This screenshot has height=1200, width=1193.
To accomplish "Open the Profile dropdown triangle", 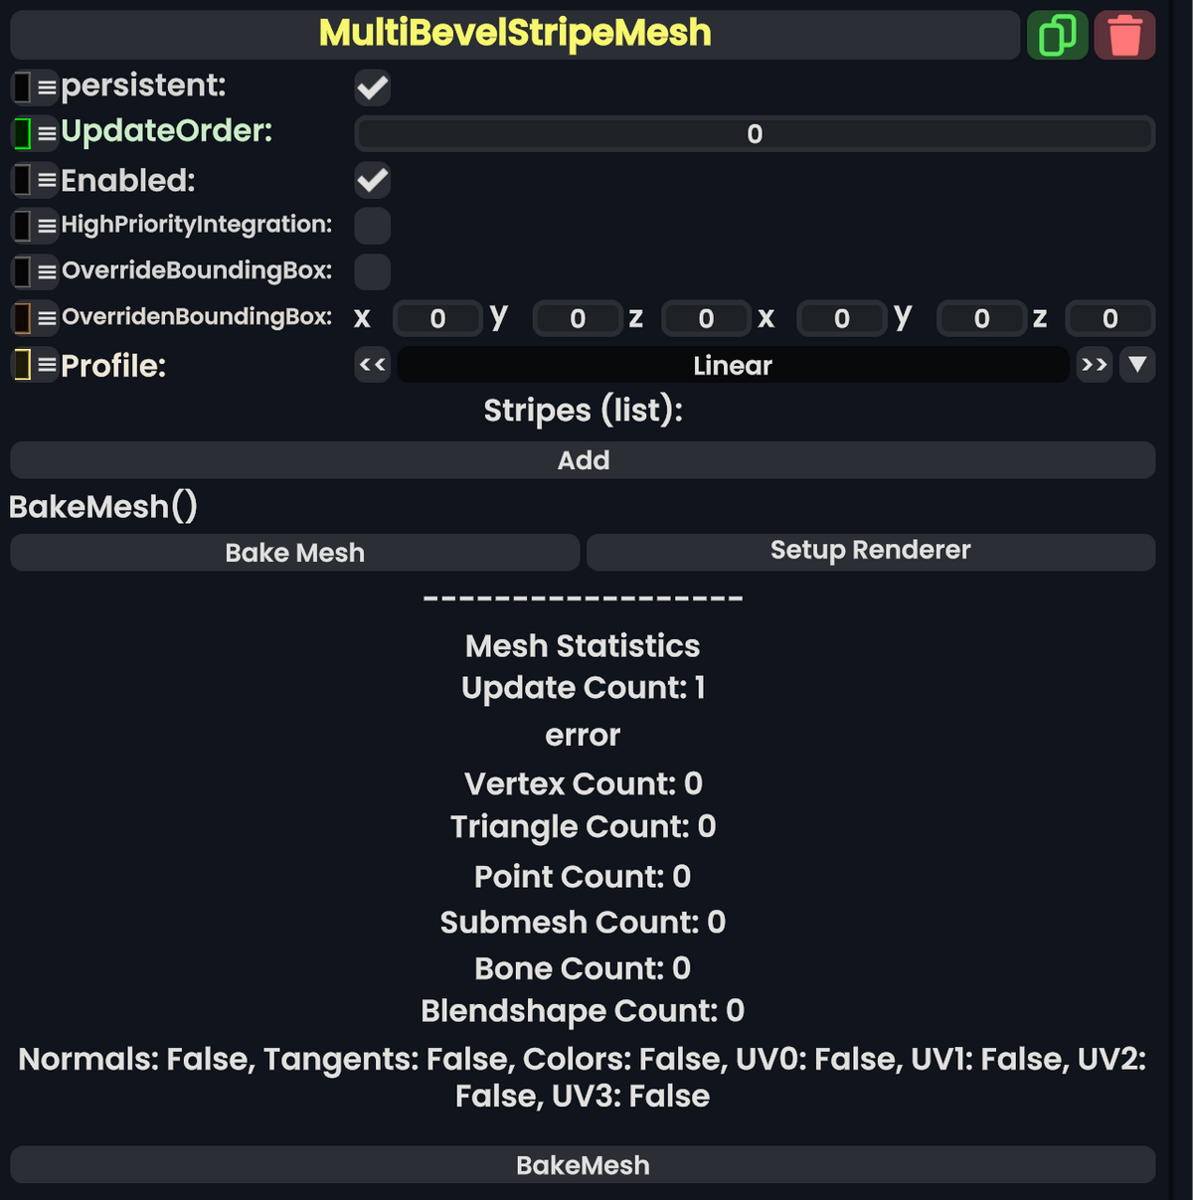I will point(1137,365).
